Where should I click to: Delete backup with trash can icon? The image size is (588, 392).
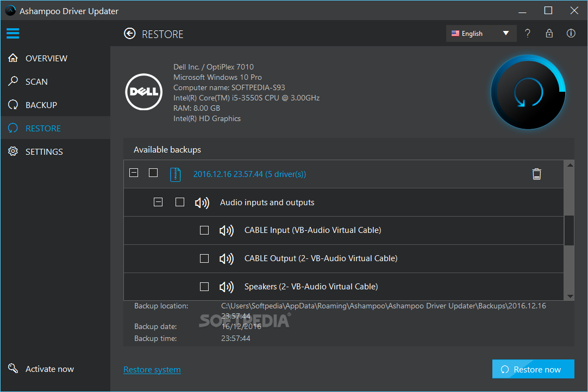[536, 174]
